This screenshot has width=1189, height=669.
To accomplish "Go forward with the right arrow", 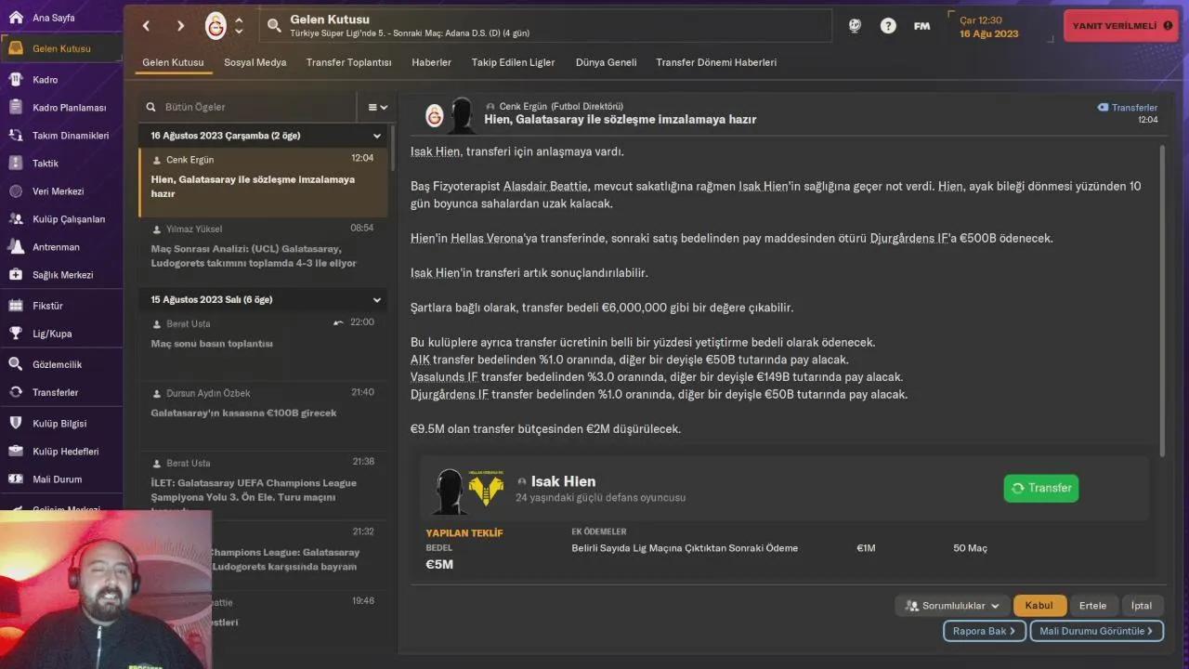I will 180,26.
